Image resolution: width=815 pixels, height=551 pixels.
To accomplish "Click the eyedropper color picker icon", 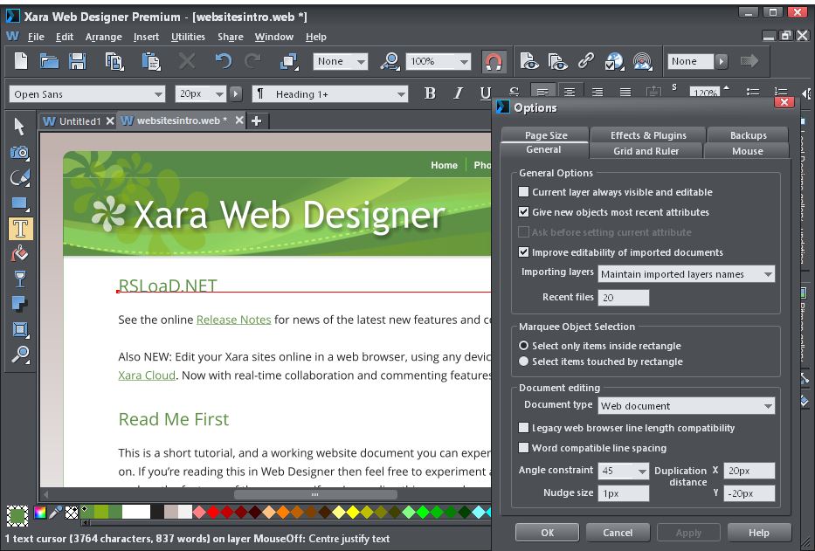I will coord(55,513).
